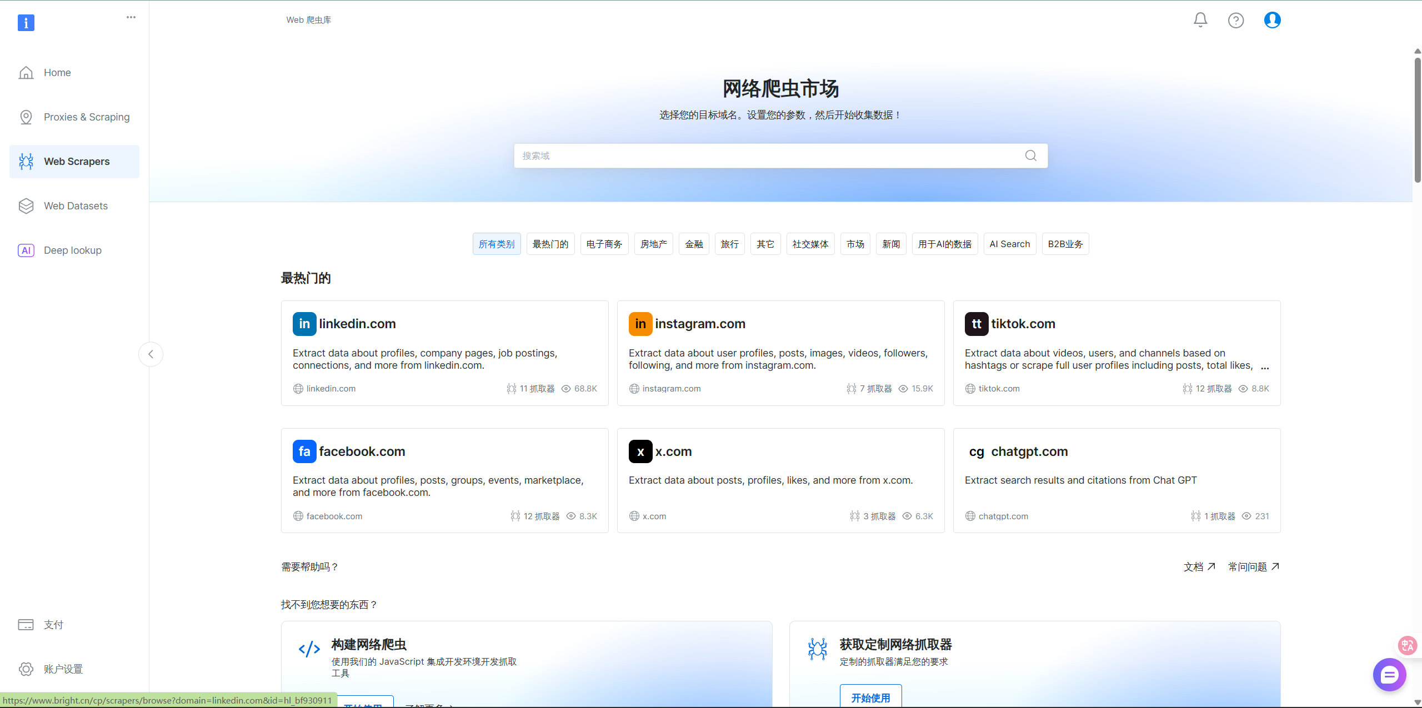Open the chat support bubble
This screenshot has height=708, width=1422.
[x=1389, y=675]
